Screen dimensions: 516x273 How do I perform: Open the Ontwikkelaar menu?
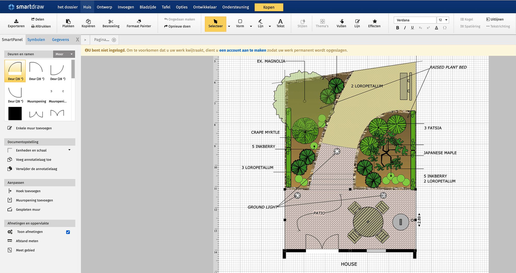click(x=205, y=7)
